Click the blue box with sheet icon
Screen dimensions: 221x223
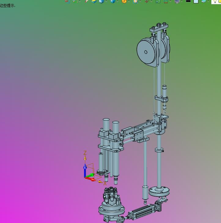[x=113, y=1]
